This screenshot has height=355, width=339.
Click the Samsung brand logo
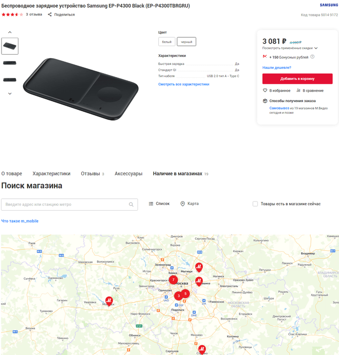coord(329,5)
